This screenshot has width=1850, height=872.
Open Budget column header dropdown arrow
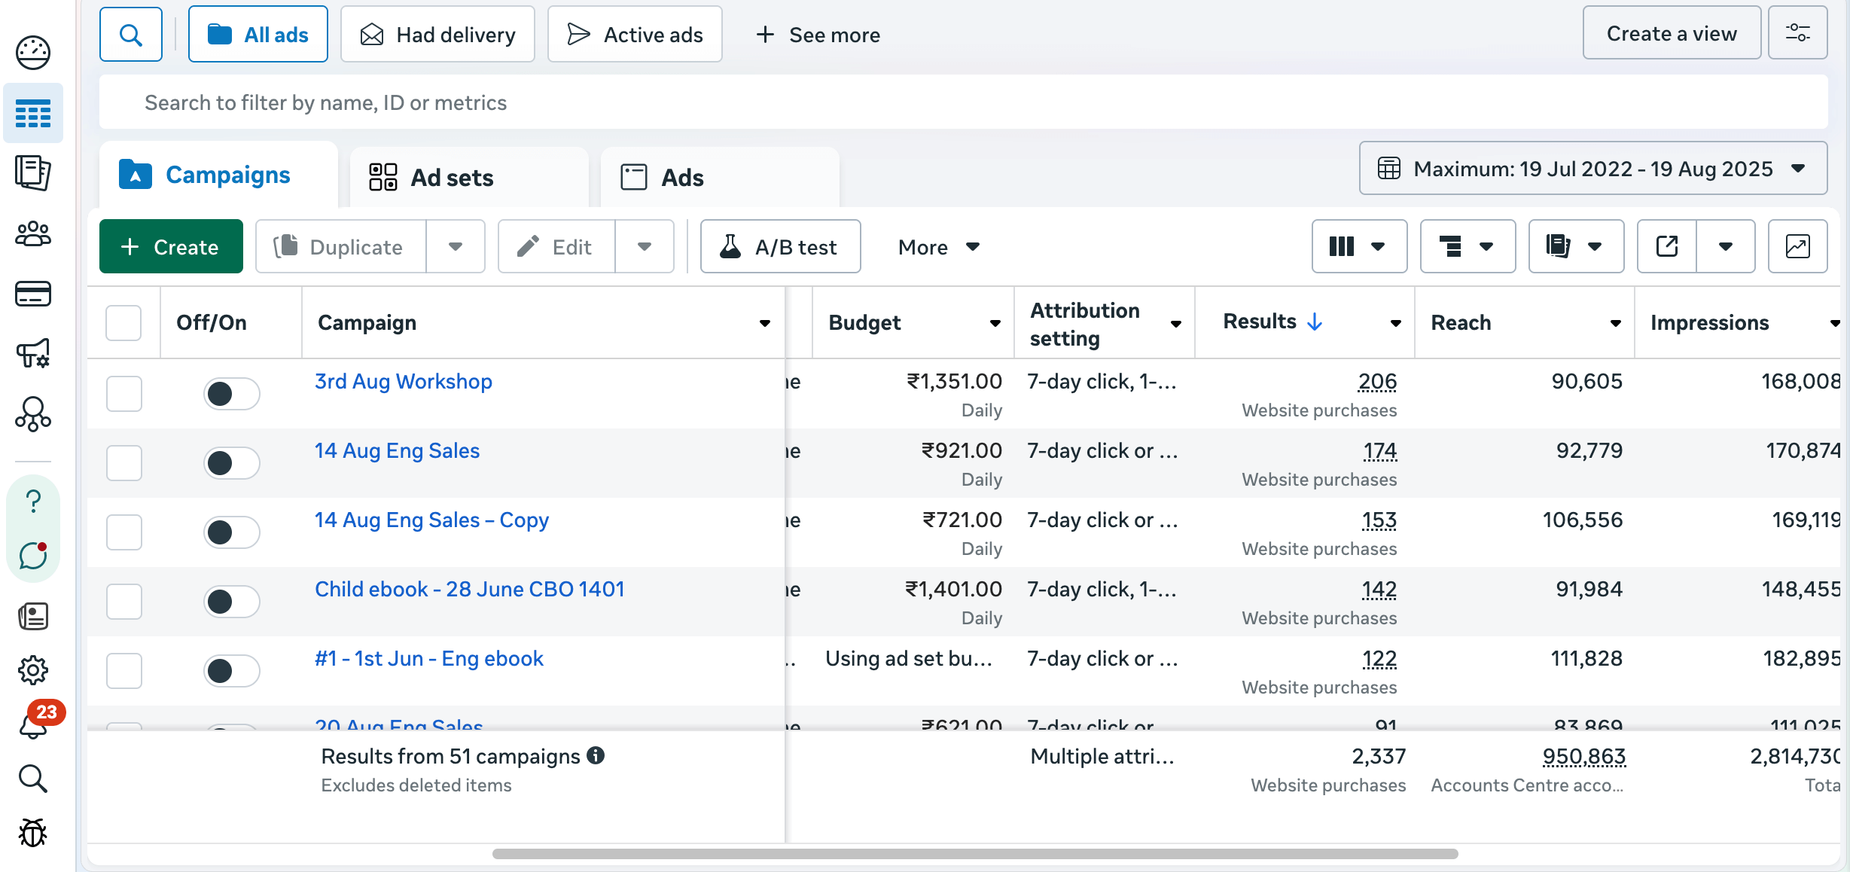[x=995, y=323]
